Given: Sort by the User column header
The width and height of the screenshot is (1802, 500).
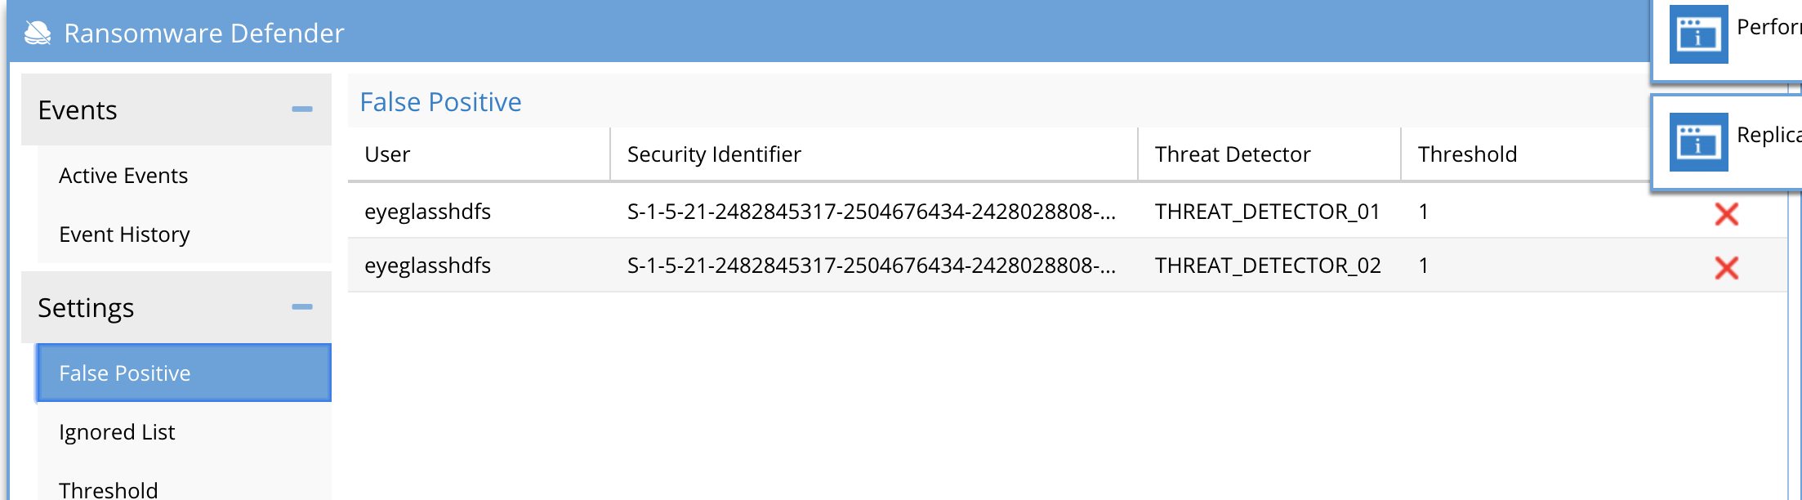Looking at the screenshot, I should [387, 154].
